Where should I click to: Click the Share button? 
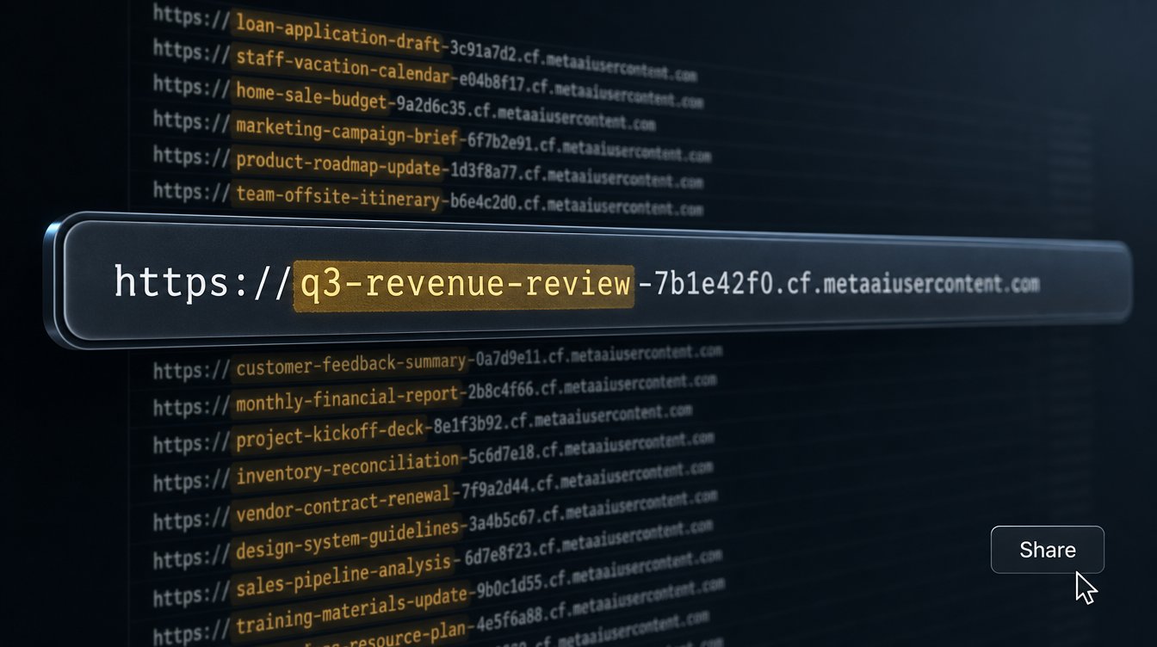tap(1047, 550)
